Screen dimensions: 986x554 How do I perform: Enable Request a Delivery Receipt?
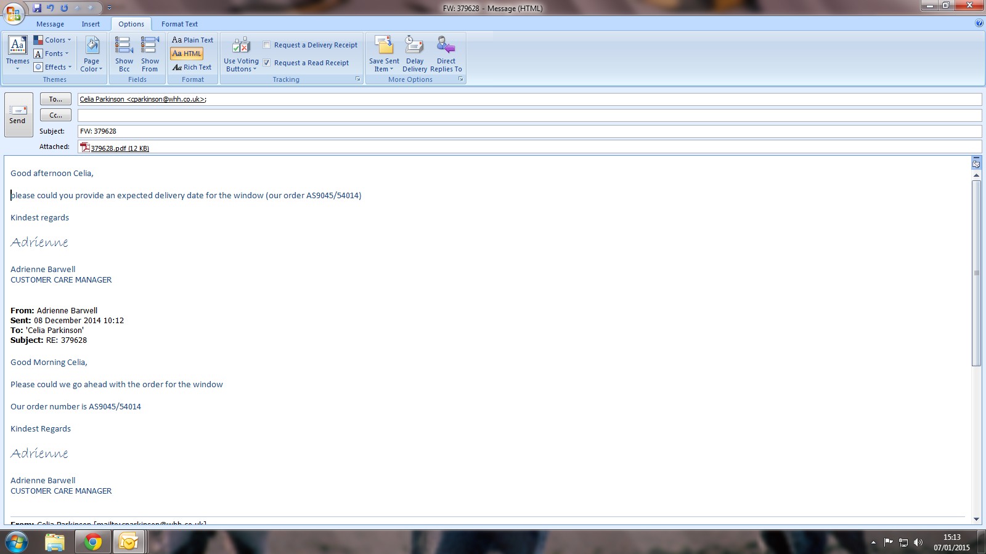[267, 45]
